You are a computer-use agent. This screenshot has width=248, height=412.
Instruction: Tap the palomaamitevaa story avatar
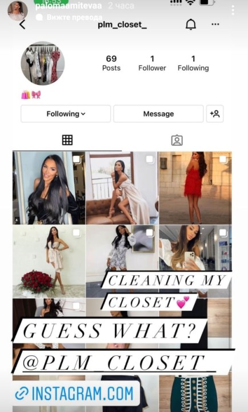[18, 10]
